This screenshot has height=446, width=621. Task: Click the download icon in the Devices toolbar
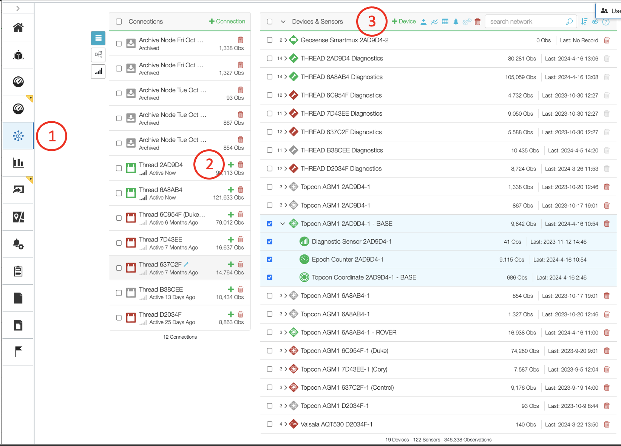(x=423, y=22)
